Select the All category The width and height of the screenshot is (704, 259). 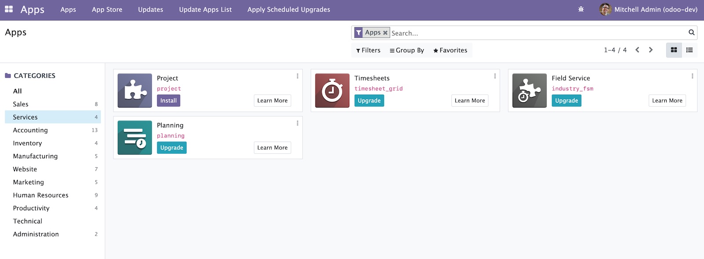point(53,91)
